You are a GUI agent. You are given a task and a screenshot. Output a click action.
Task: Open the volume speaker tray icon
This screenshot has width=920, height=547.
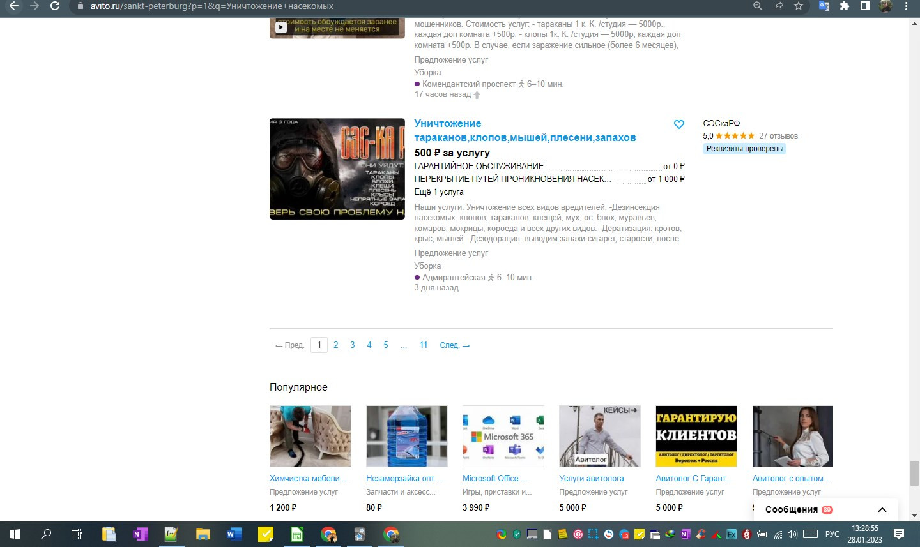[x=793, y=534]
